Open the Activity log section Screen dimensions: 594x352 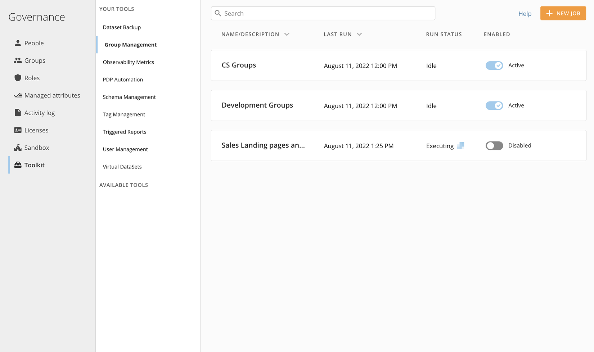(x=40, y=113)
